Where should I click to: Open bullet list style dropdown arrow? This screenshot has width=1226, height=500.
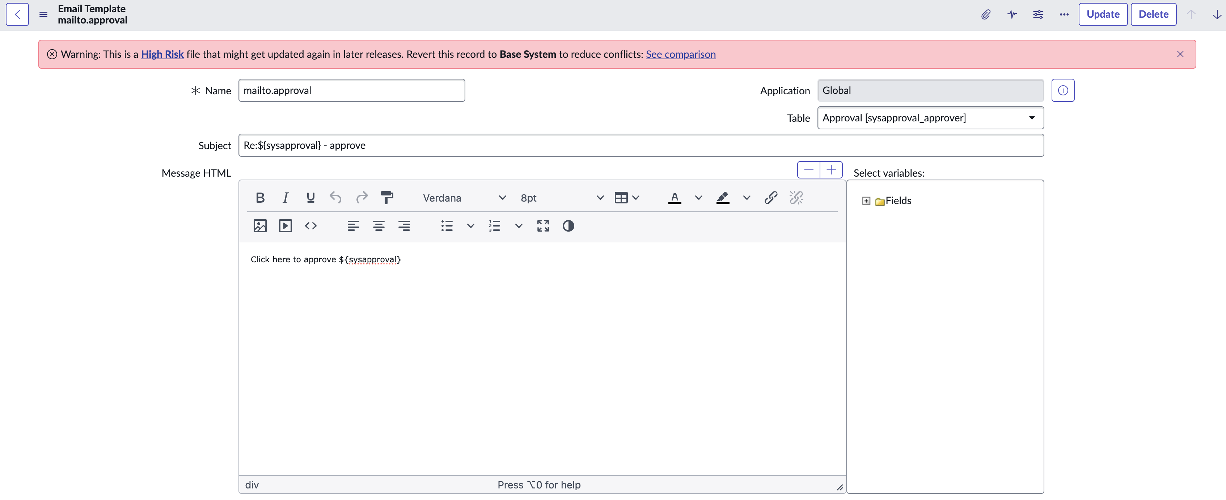coord(470,226)
